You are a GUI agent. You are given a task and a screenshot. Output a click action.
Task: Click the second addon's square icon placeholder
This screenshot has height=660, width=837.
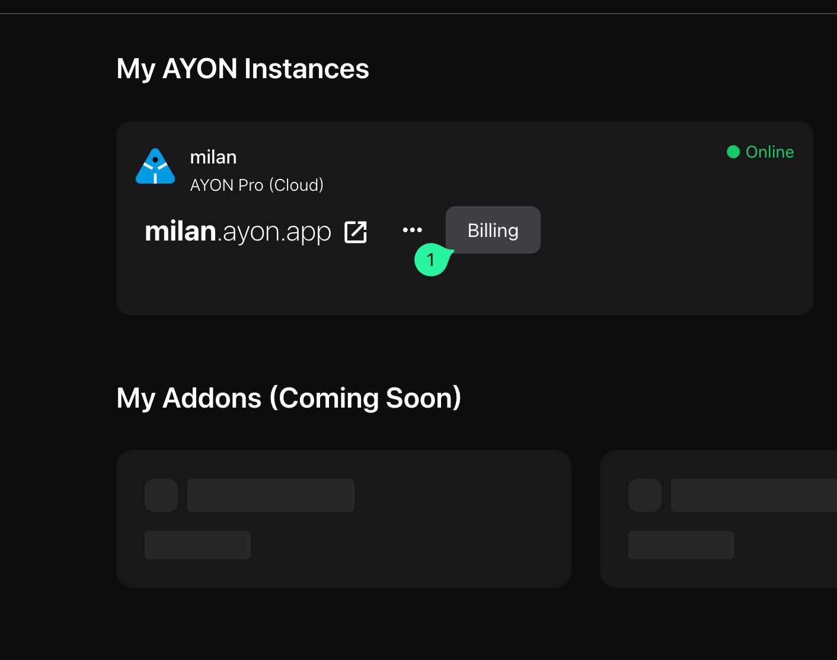coord(645,495)
